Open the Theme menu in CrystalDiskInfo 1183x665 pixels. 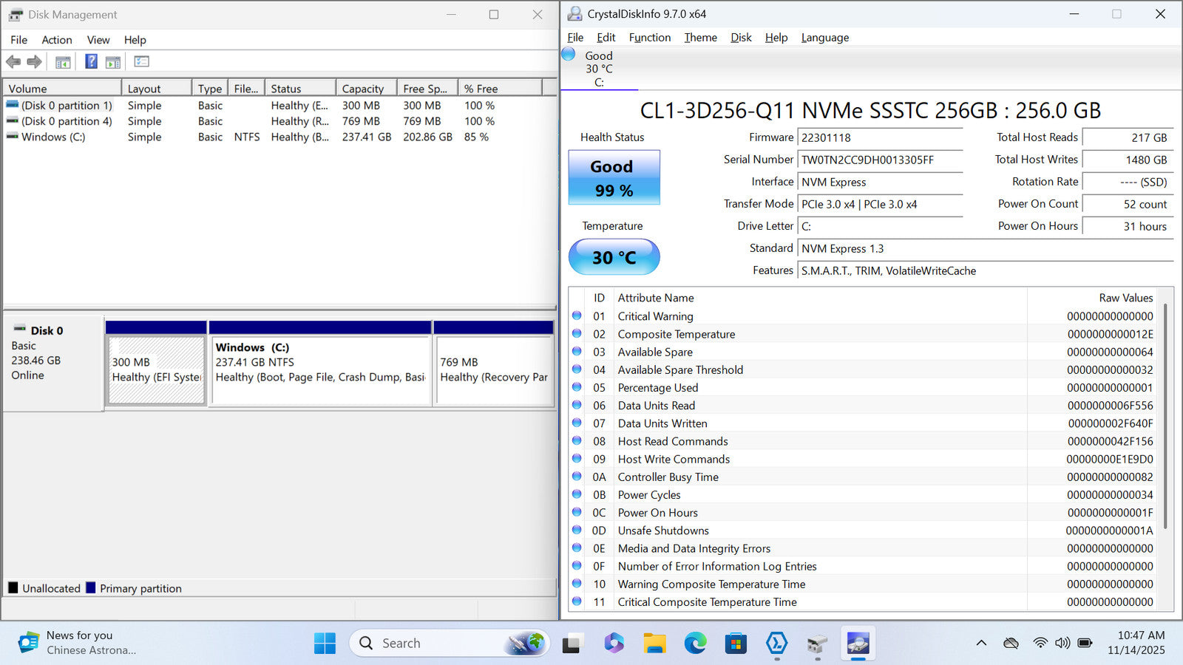click(700, 38)
